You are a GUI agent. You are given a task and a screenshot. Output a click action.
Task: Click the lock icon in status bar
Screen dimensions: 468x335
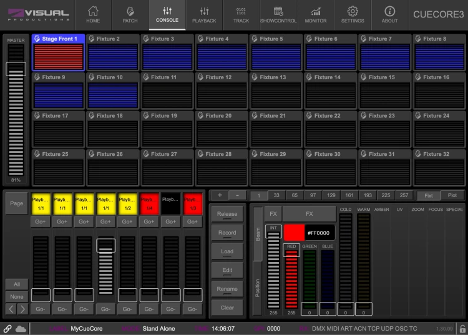[x=462, y=328]
